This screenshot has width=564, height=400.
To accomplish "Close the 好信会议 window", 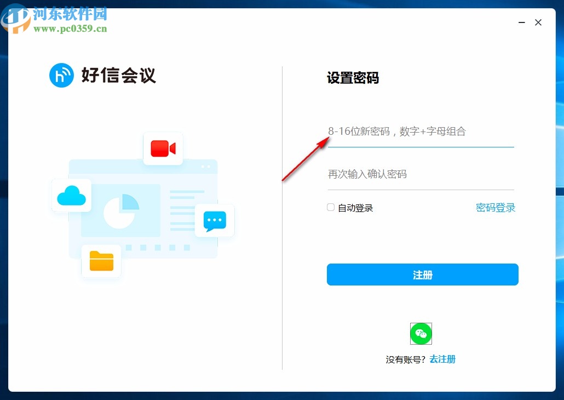I will [x=538, y=22].
